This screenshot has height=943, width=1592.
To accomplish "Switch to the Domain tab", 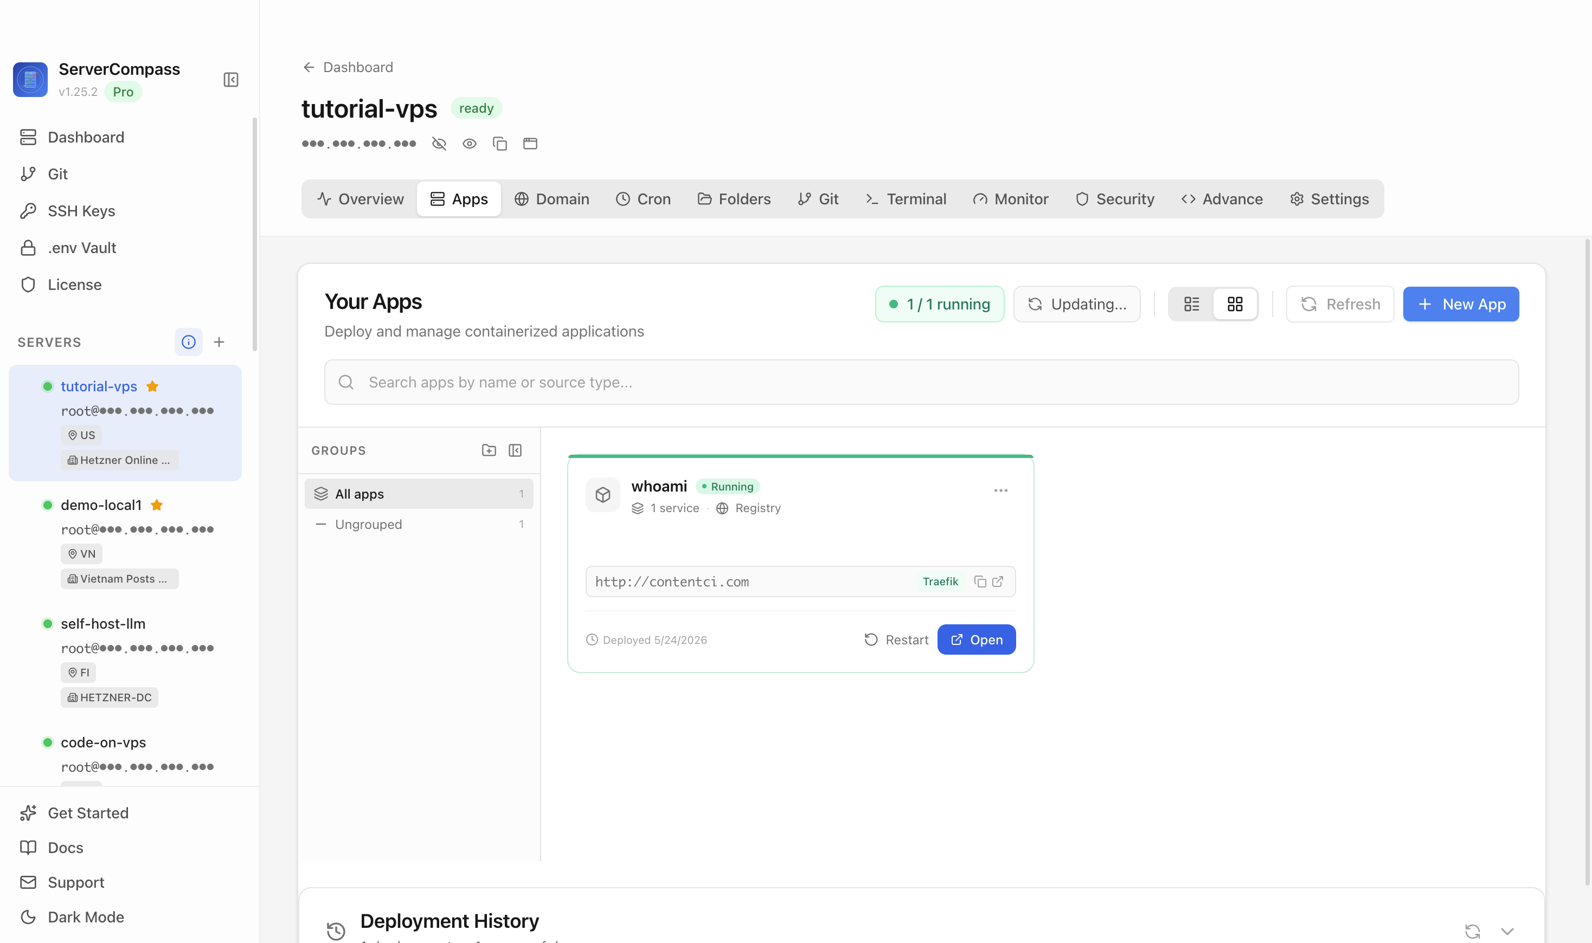I will [x=552, y=199].
